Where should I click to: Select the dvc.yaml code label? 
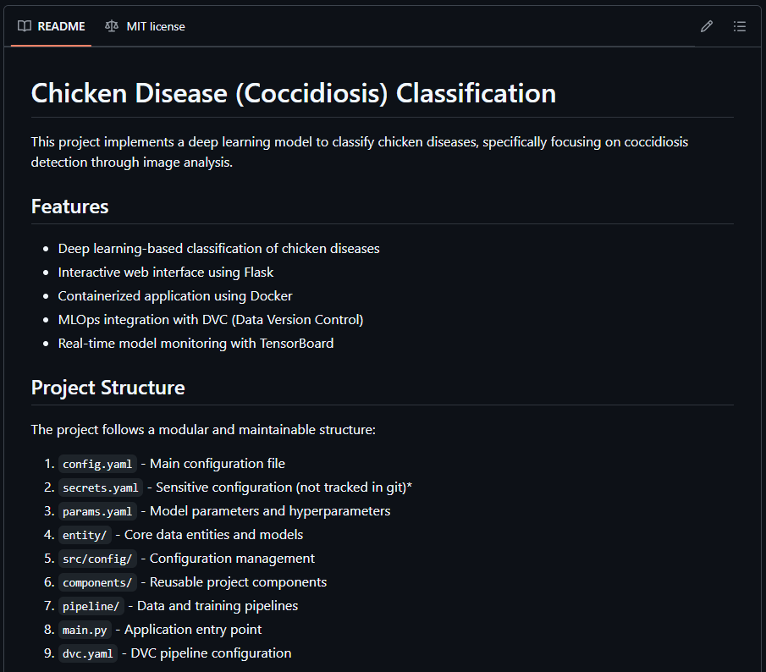coord(88,653)
